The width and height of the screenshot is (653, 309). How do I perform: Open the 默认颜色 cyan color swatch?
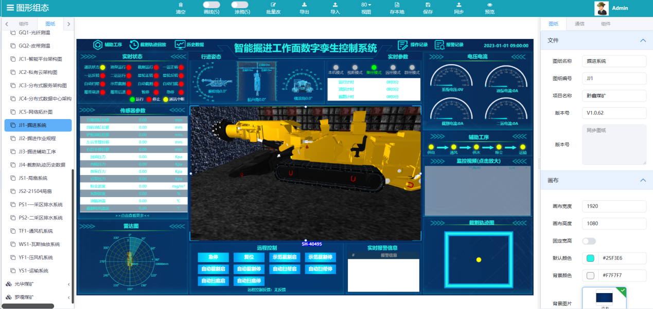point(590,258)
